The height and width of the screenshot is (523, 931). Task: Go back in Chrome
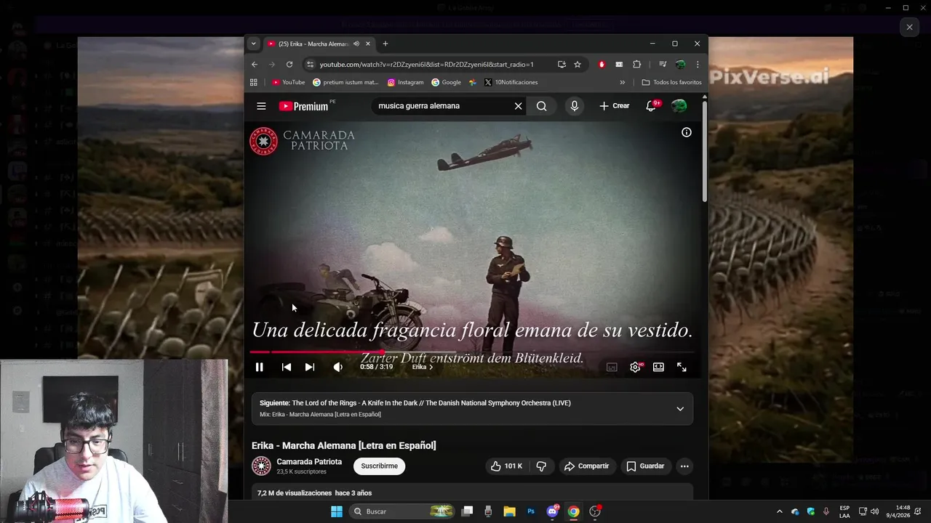255,64
